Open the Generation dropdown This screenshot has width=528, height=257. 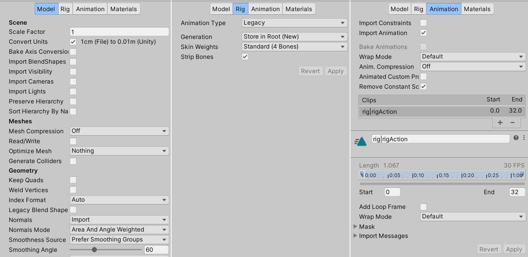(x=294, y=37)
